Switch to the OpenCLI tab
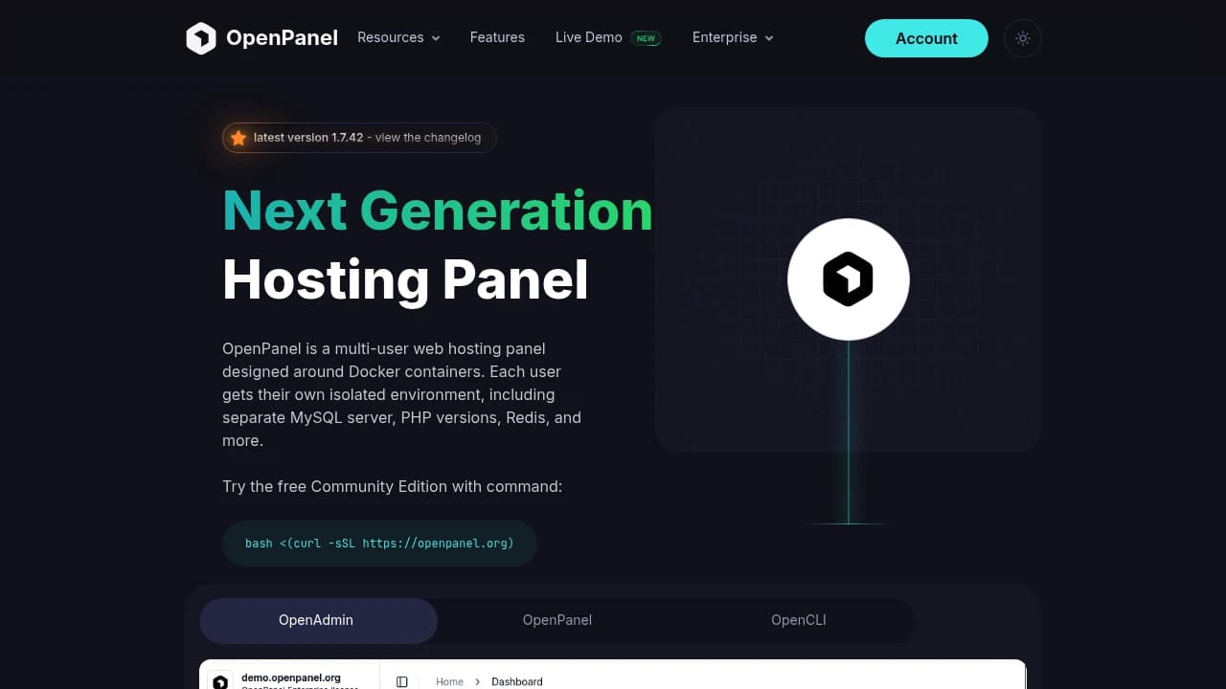 point(799,620)
